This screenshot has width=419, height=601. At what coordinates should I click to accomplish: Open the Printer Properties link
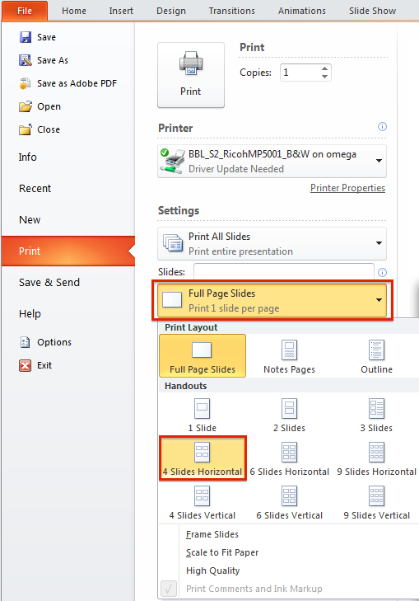coord(347,188)
